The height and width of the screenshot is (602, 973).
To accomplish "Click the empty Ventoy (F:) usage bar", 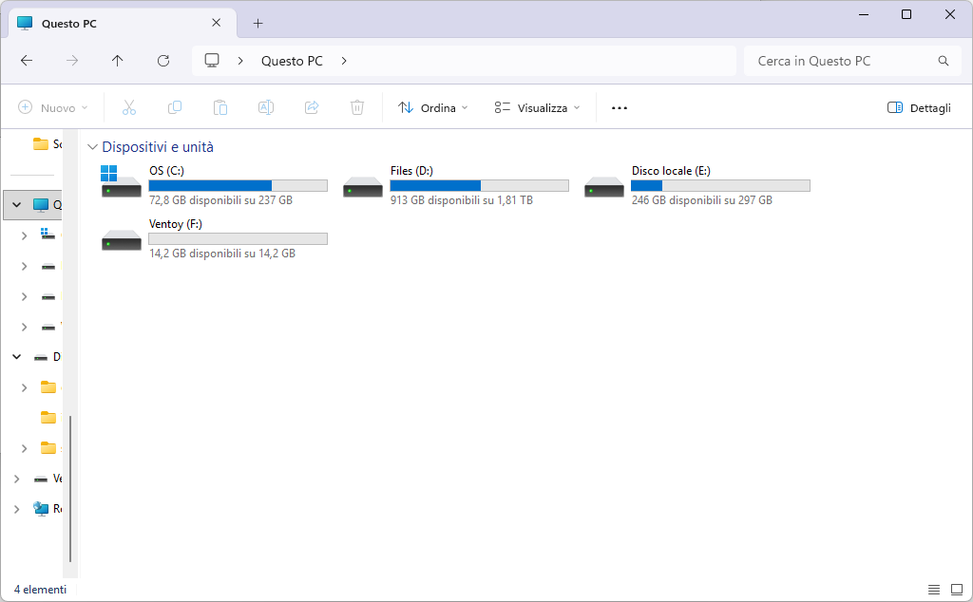I will coord(238,238).
